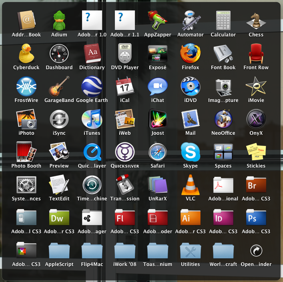Screen dimensions: 283x282
Task: Open Adobe Extension Manager folder
Action: 92,217
